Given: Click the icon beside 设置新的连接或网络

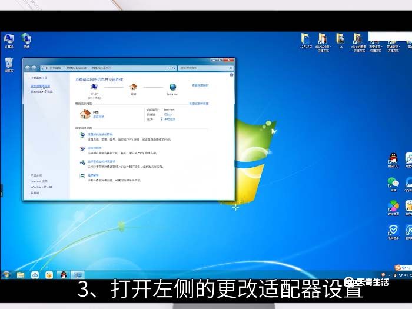Looking at the screenshot, I should (82, 135).
